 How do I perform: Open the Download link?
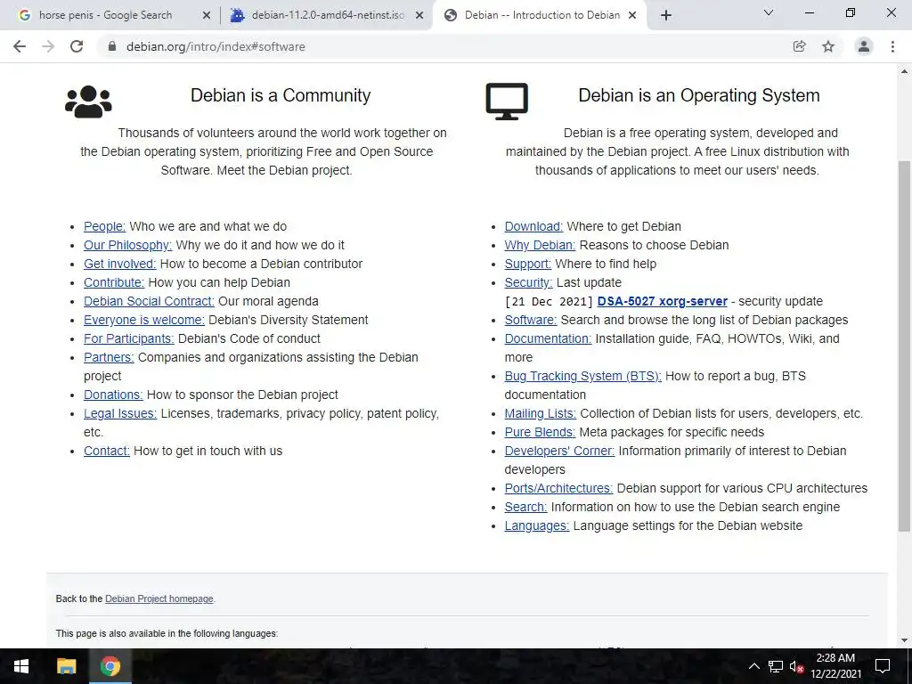coord(534,226)
